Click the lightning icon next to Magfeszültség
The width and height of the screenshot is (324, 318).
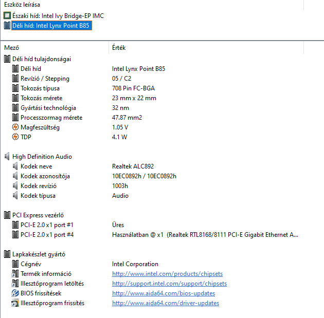[15, 127]
